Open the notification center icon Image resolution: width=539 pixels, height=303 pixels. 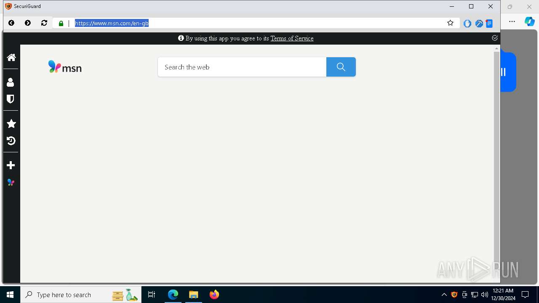(x=525, y=295)
